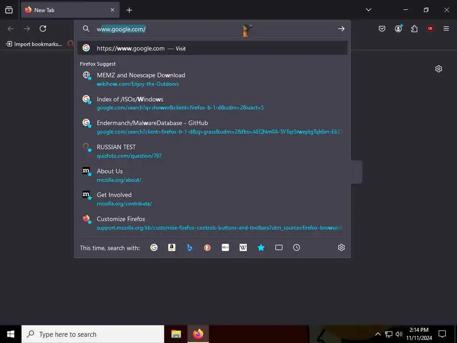Click the magnifier icon in address bar
457x343 pixels.
(x=86, y=29)
